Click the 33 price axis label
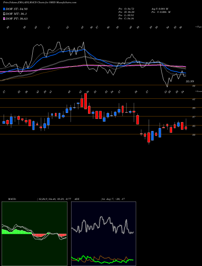Screen dimensions: 202x266 (x=194, y=135)
